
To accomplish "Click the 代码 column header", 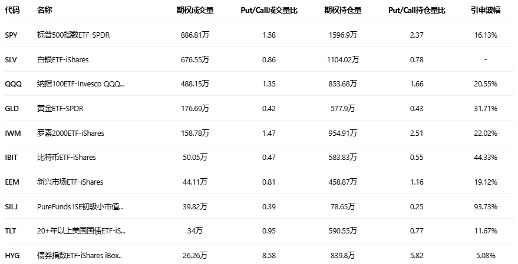I will [x=12, y=11].
